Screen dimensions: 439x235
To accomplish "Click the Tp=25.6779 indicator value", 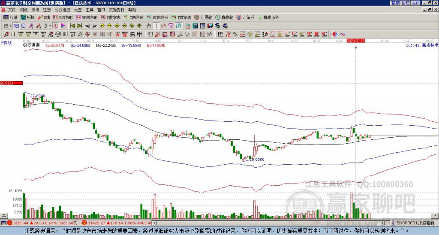I will pos(55,45).
